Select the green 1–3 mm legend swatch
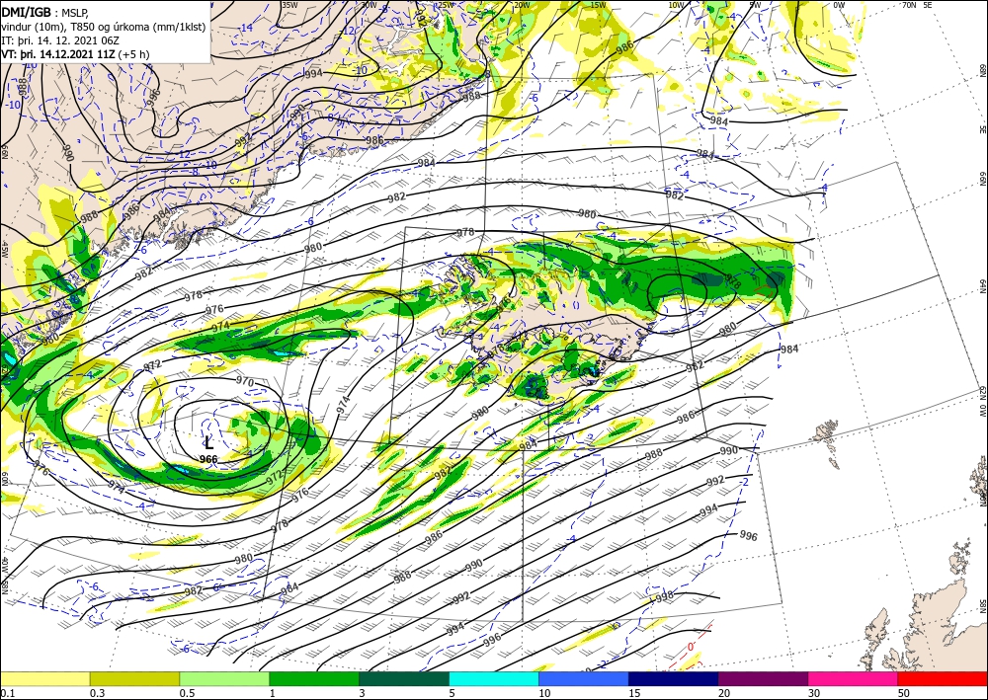988x700 pixels. (314, 678)
